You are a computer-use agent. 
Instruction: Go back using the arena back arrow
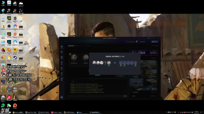(x=62, y=42)
